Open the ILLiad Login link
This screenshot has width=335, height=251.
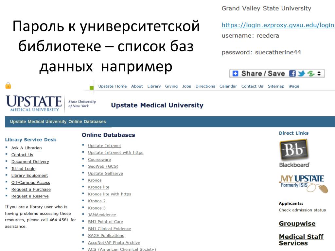24,169
